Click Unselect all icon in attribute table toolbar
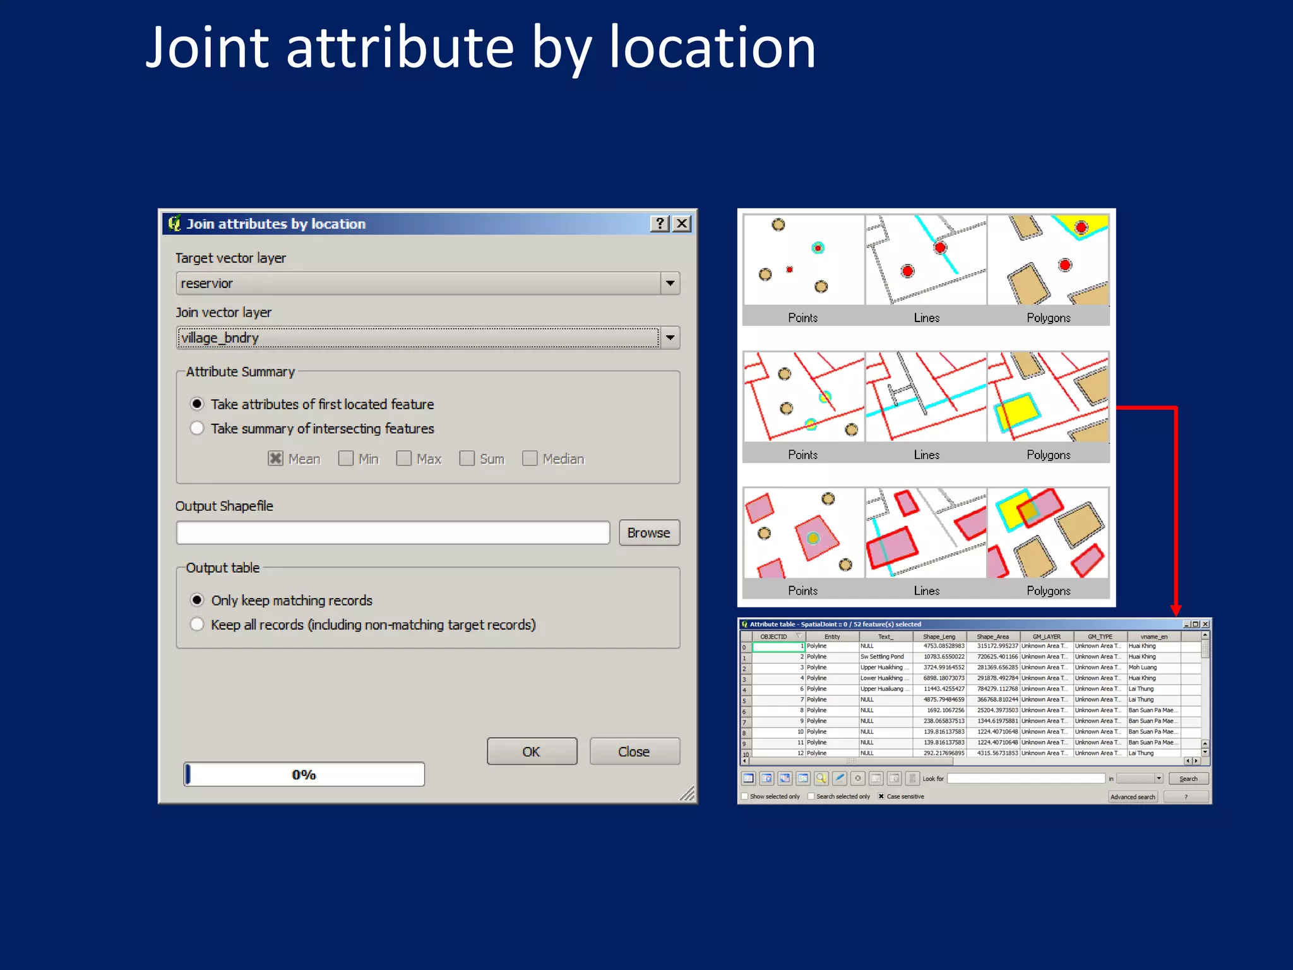This screenshot has height=970, width=1293. (748, 778)
